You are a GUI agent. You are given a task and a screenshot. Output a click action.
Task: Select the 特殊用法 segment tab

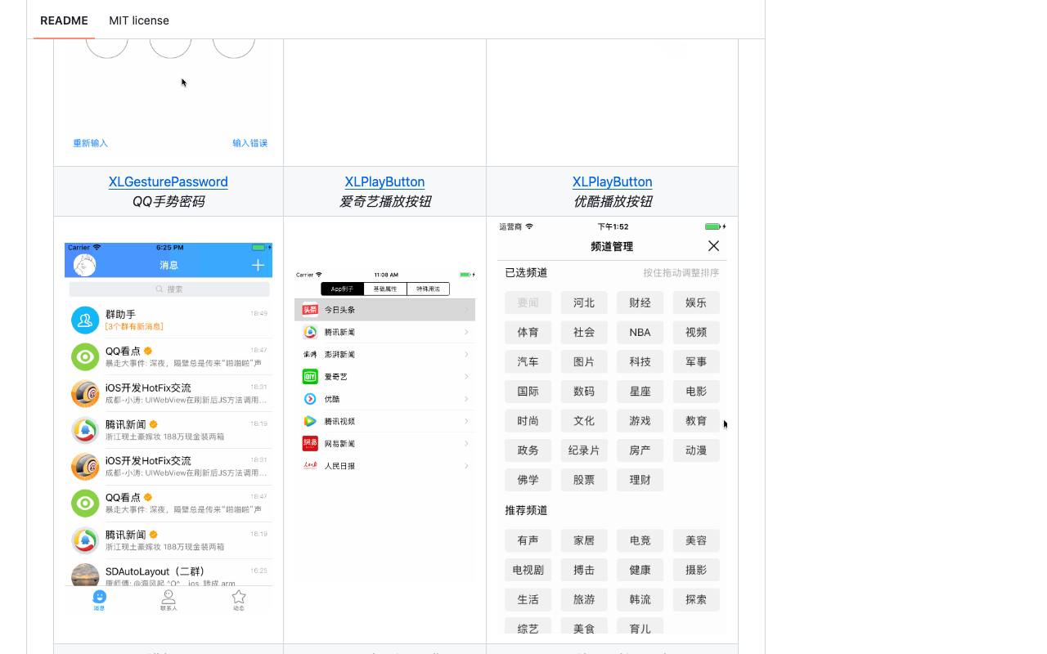pos(428,289)
